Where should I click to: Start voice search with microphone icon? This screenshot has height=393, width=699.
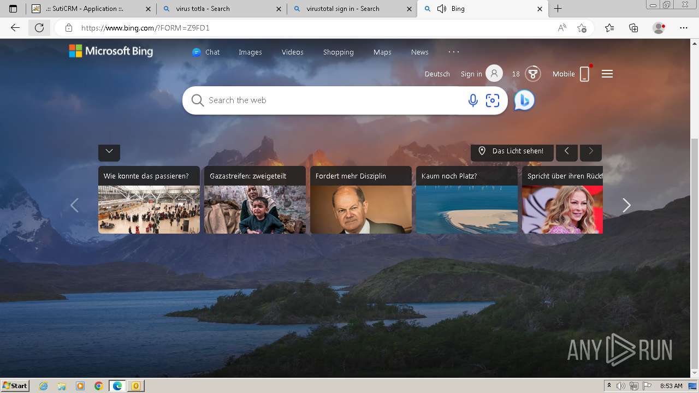point(473,100)
